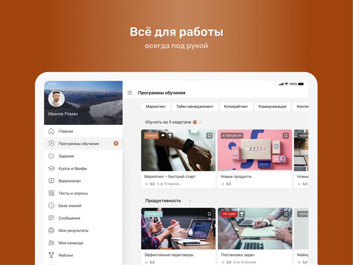Open База знаний menu item
This screenshot has width=353, height=265.
83,206
